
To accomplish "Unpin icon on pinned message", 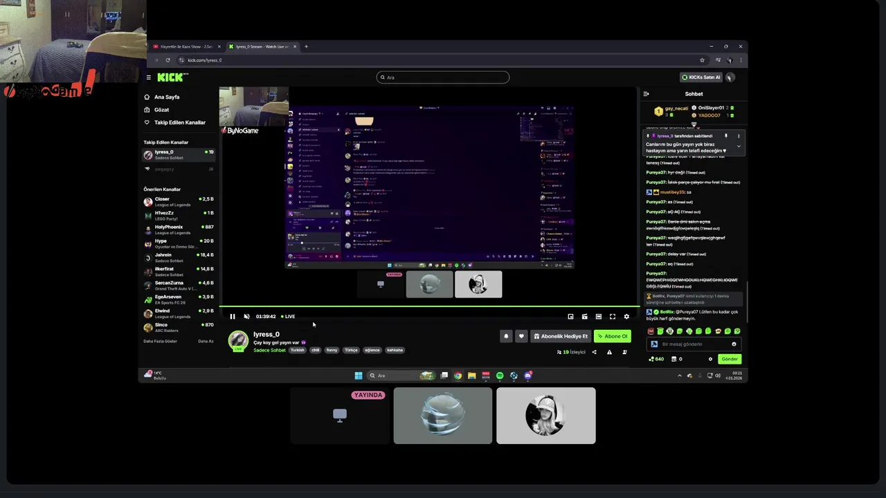I will click(726, 136).
